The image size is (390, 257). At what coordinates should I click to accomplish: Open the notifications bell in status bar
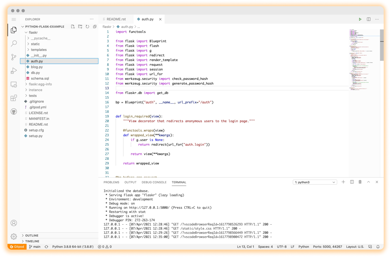[x=378, y=247]
